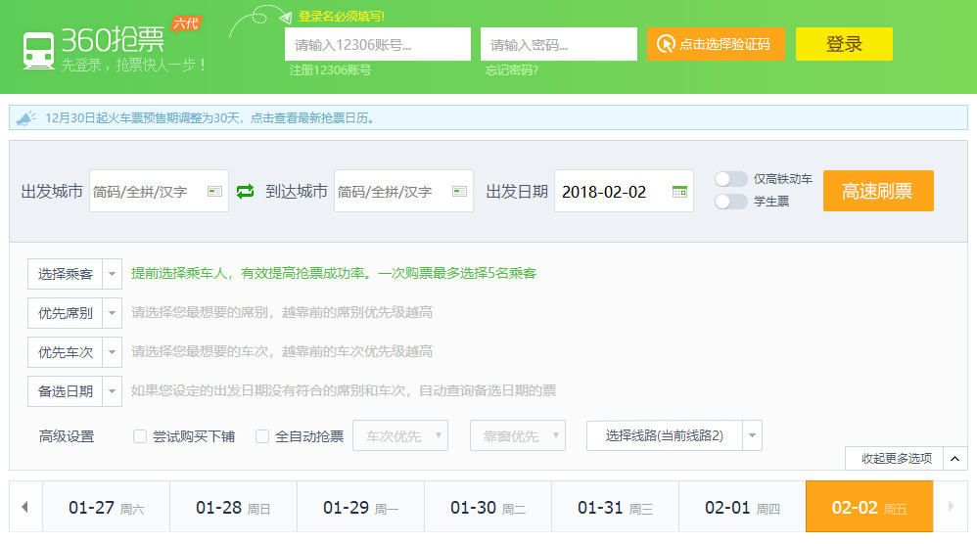
Task: Click the 12306 account input field
Action: 377,44
